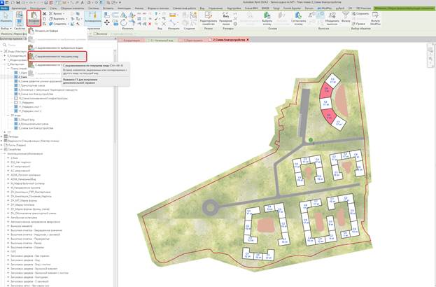Open the 7_Транспортная схема view
Viewport: 436px width, 287px height.
click(x=31, y=85)
